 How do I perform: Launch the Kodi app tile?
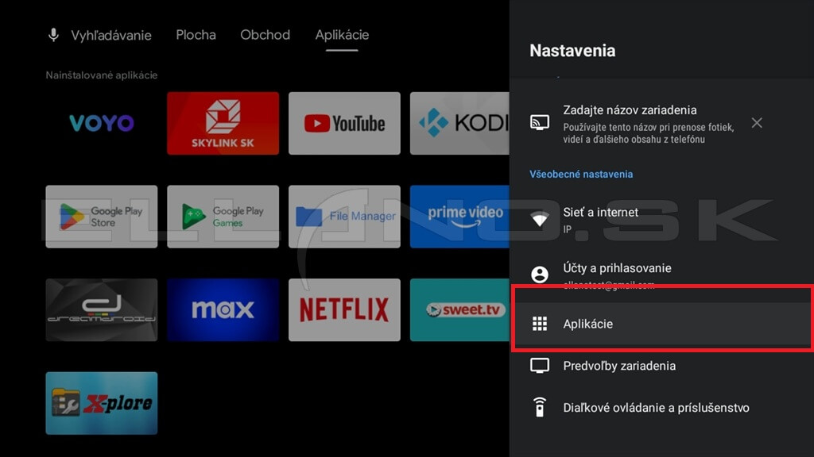pos(459,123)
